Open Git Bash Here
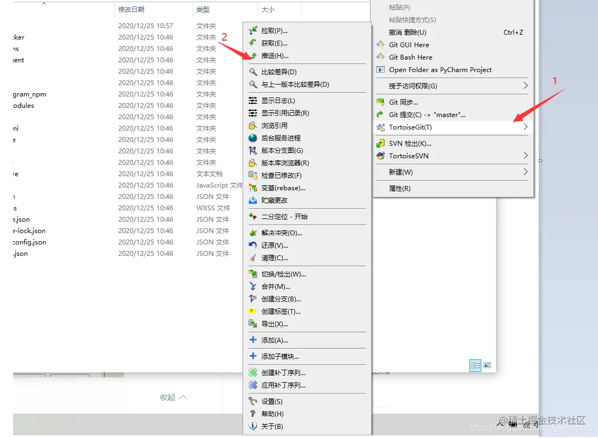The image size is (598, 438). [x=410, y=57]
